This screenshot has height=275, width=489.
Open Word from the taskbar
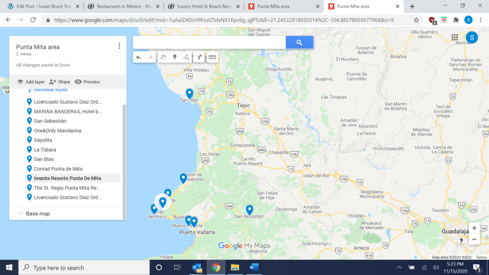[254, 267]
